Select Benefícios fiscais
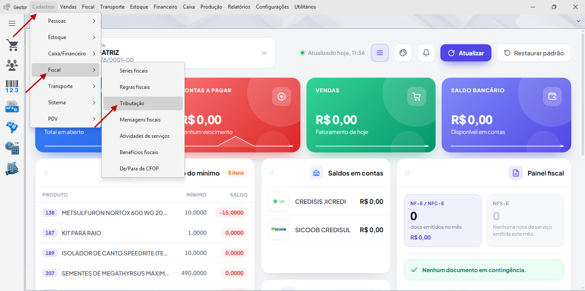The width and height of the screenshot is (585, 291). (143, 152)
